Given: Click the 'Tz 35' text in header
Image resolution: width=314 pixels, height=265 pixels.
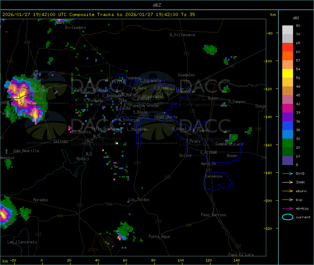Looking at the screenshot, I should pos(188,15).
